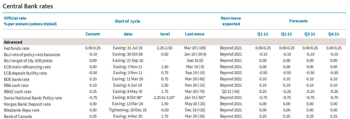The height and width of the screenshot is (119, 350).
Task: Click the 'Q3 21' column header
Action: tap(310, 34)
